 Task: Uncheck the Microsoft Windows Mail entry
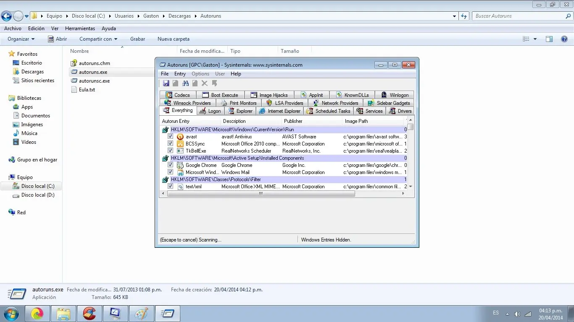[170, 172]
